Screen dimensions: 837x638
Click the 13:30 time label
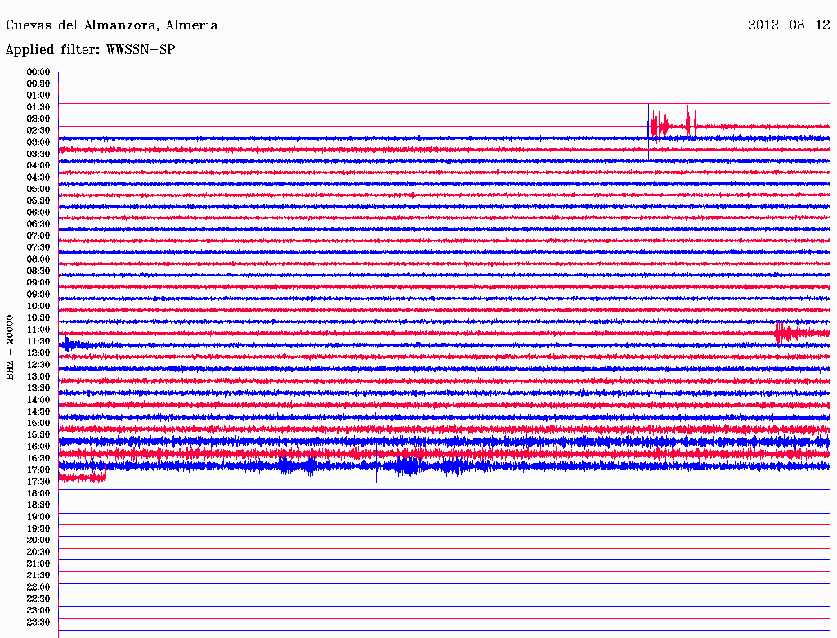[38, 388]
